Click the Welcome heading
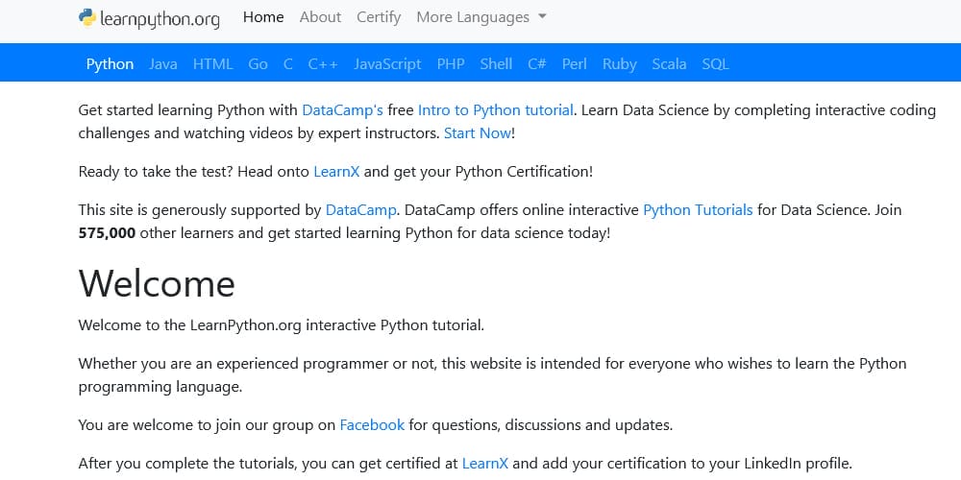The height and width of the screenshot is (480, 961). [x=157, y=283]
